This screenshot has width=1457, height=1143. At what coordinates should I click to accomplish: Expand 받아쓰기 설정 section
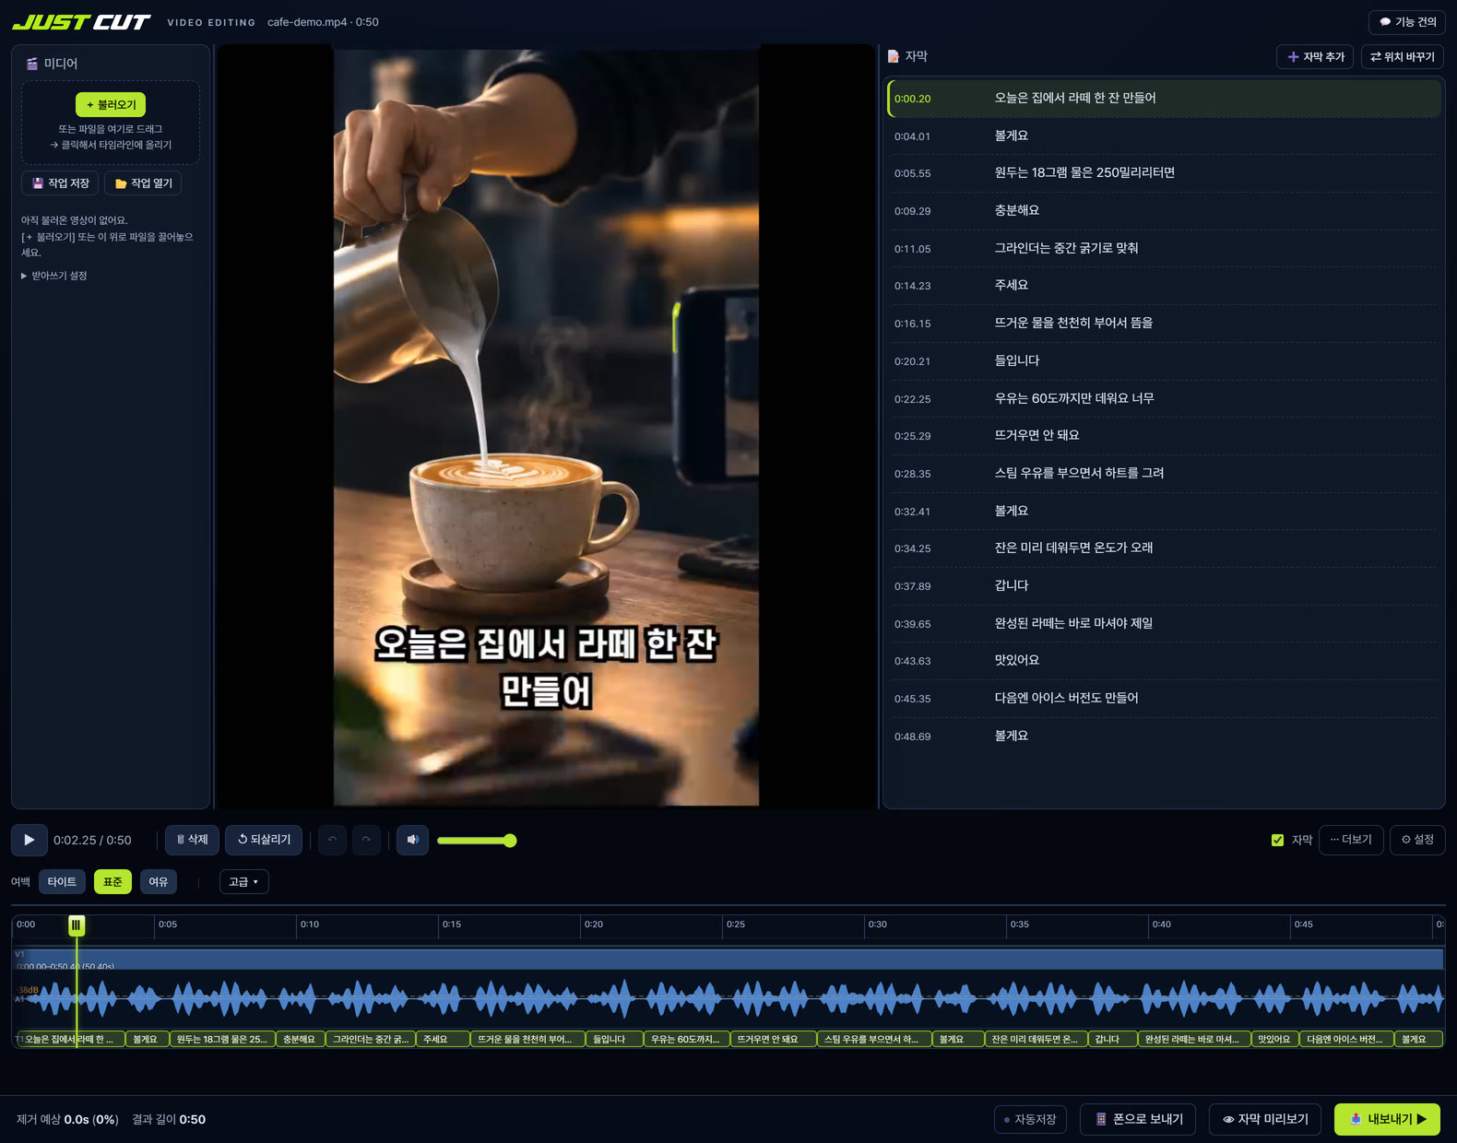pyautogui.click(x=54, y=276)
